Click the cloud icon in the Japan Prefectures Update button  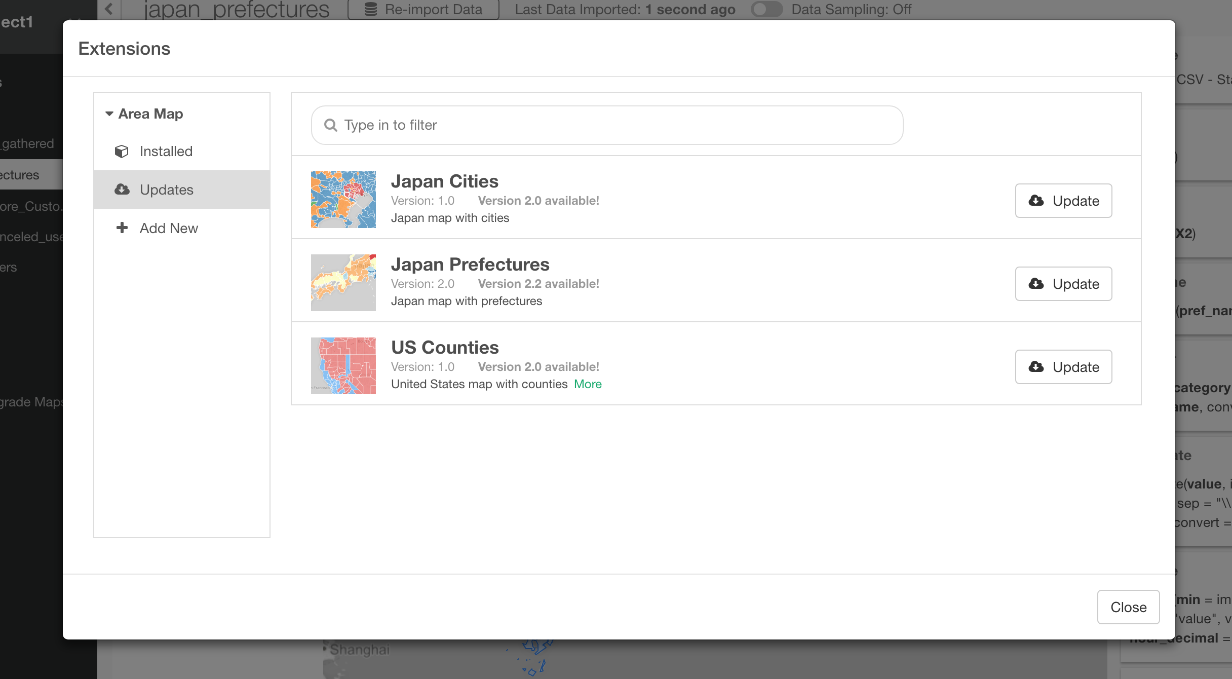pyautogui.click(x=1036, y=283)
